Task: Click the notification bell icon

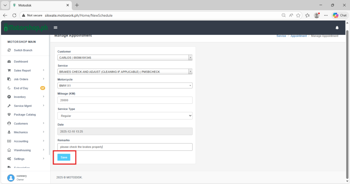Action: [337, 28]
